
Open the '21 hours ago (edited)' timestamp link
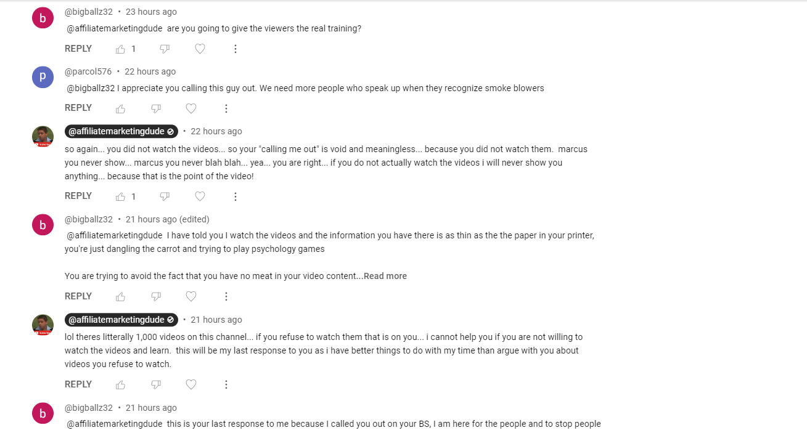pyautogui.click(x=168, y=219)
